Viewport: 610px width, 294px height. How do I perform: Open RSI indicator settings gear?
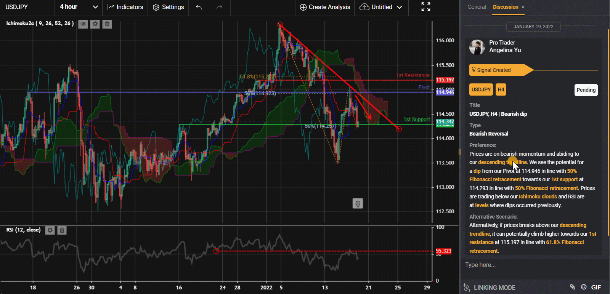[50, 230]
